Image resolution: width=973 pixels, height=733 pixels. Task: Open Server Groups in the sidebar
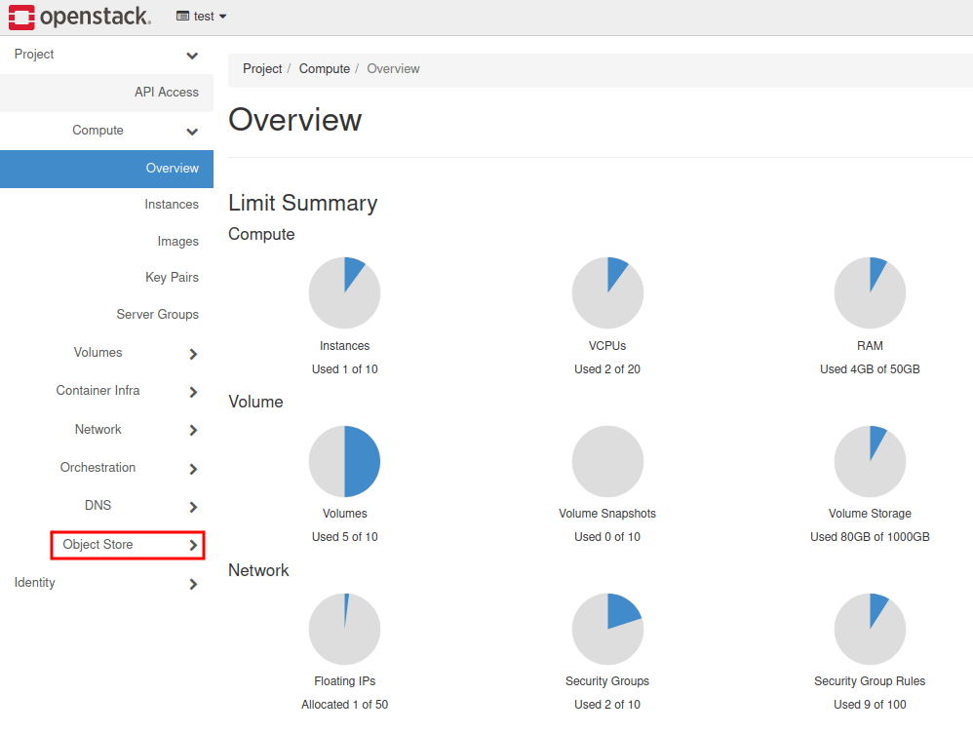coord(158,315)
